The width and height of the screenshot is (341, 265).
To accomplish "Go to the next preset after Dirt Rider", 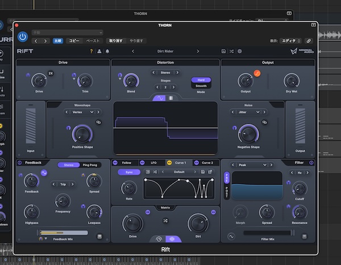I will point(198,51).
